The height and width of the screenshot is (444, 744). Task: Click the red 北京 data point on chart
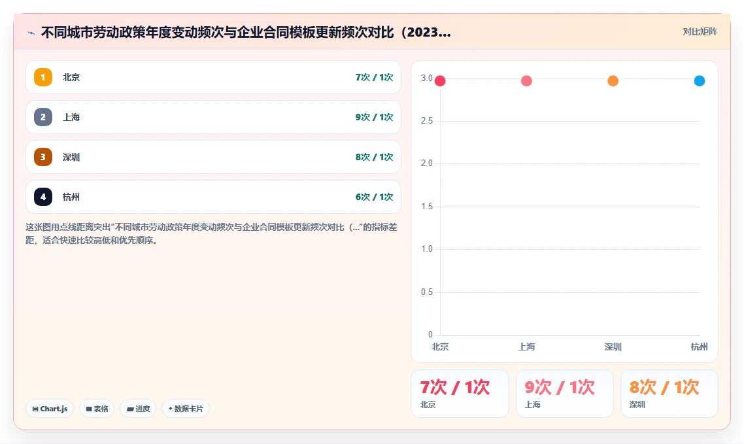pos(441,80)
